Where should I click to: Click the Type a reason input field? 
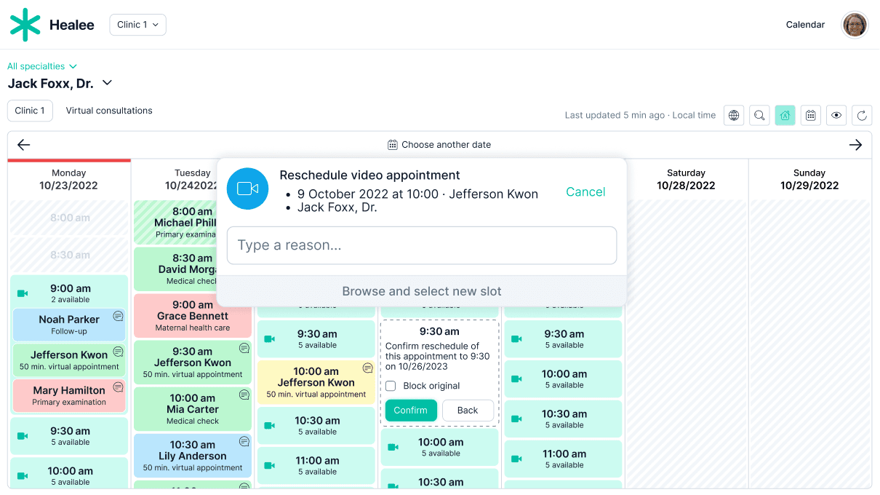[422, 245]
